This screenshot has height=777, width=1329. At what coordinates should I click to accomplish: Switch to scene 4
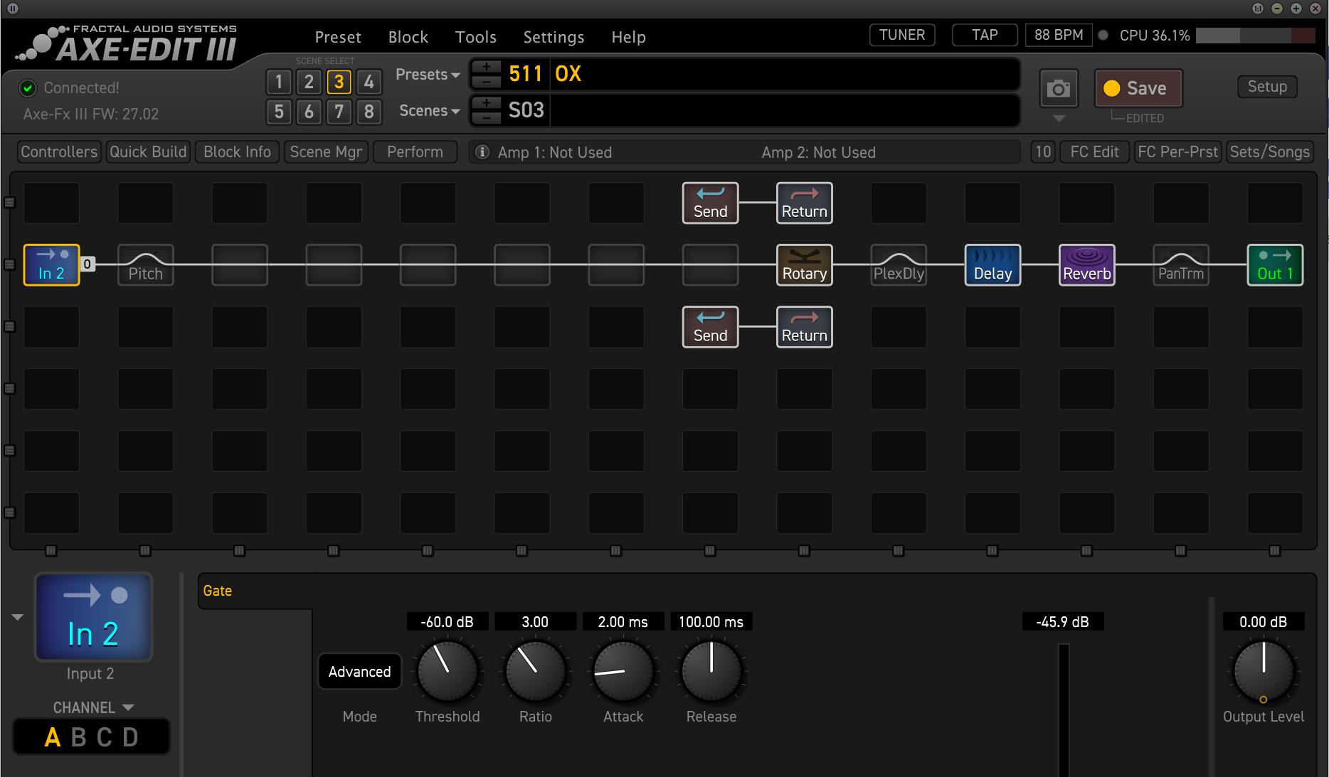point(369,82)
